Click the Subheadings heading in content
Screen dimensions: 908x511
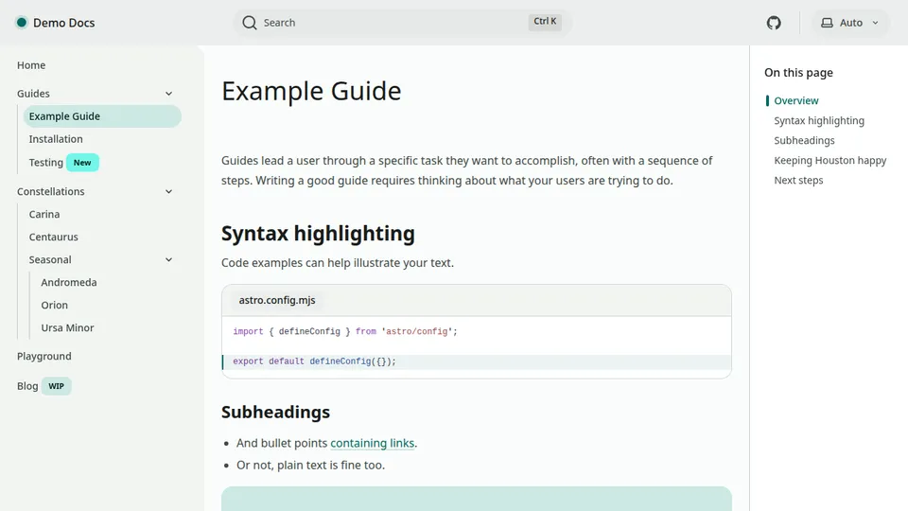click(275, 412)
